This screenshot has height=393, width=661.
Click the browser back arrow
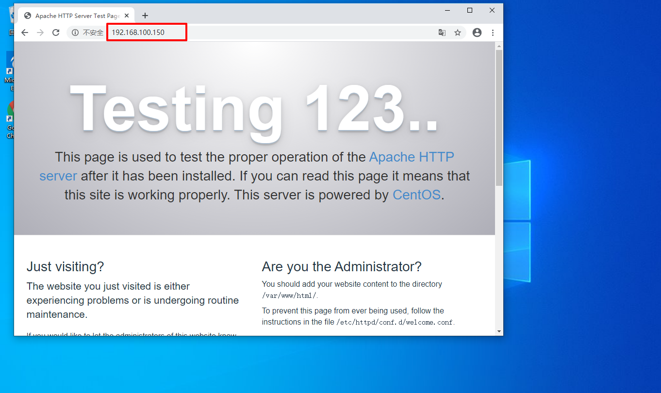[25, 33]
